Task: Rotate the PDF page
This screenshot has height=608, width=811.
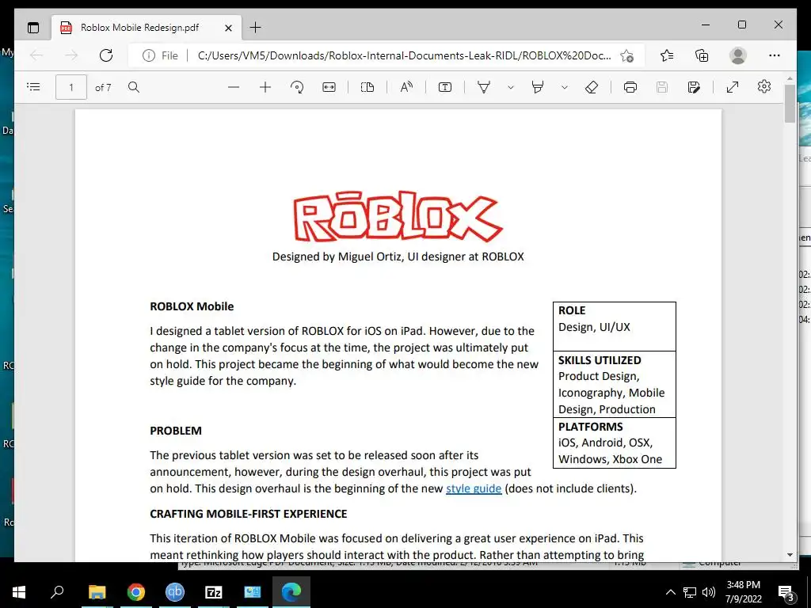Action: 297,87
